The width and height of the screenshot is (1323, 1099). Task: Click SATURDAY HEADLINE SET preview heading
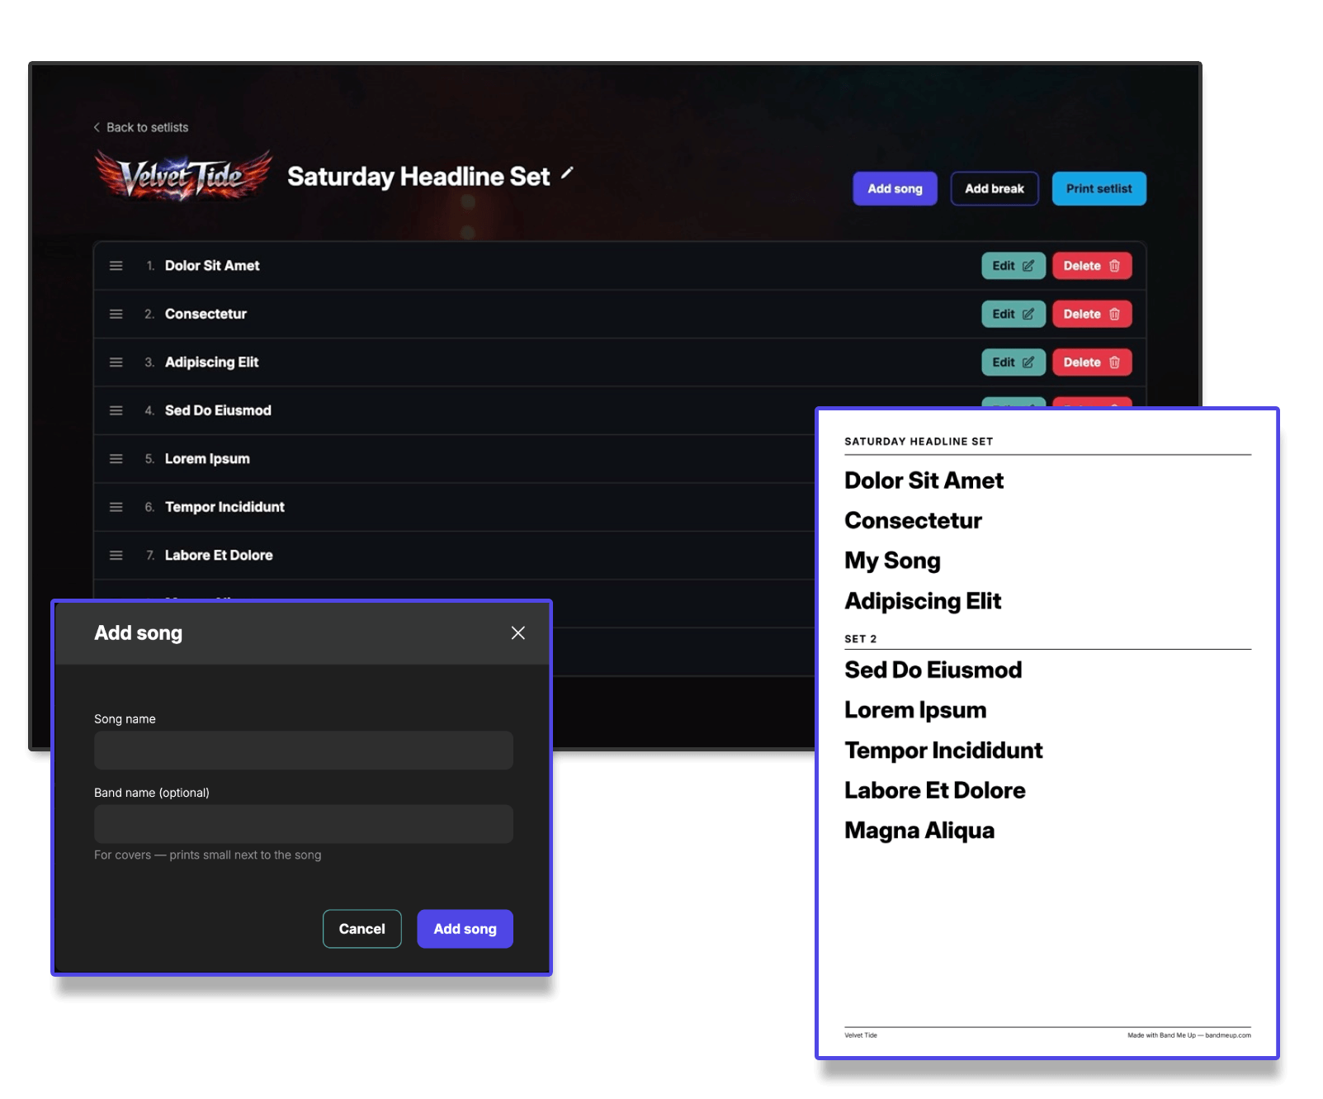(919, 442)
